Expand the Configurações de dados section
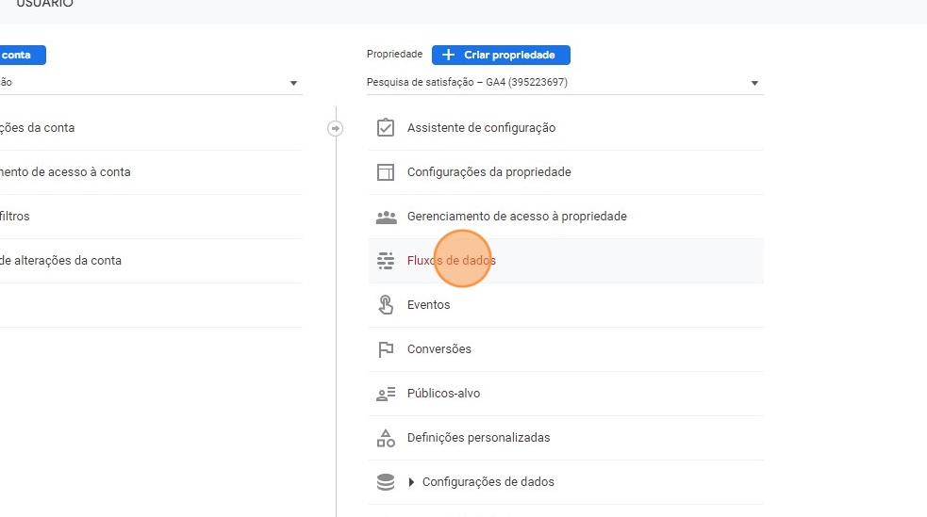This screenshot has height=517, width=927. [411, 482]
